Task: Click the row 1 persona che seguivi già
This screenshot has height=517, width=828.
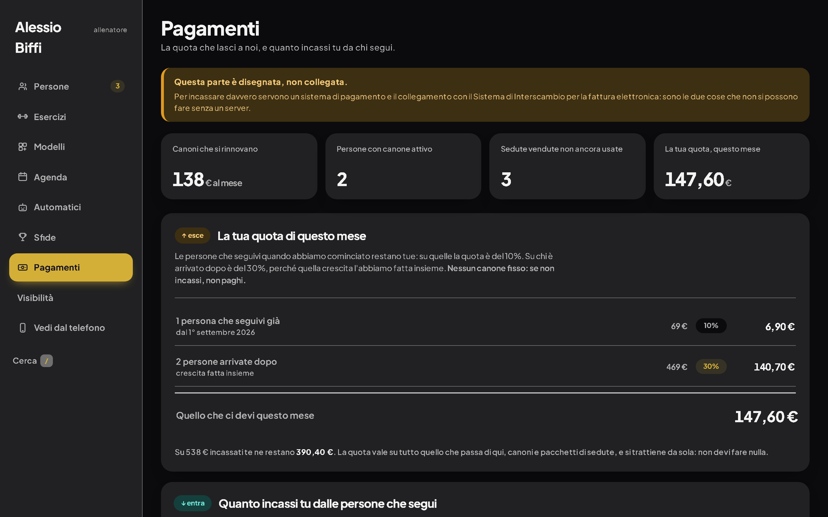Action: pos(485,326)
